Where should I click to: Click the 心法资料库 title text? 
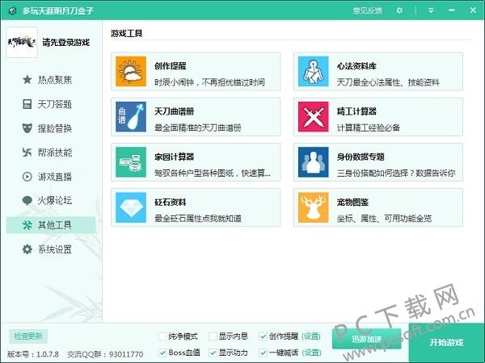click(356, 66)
